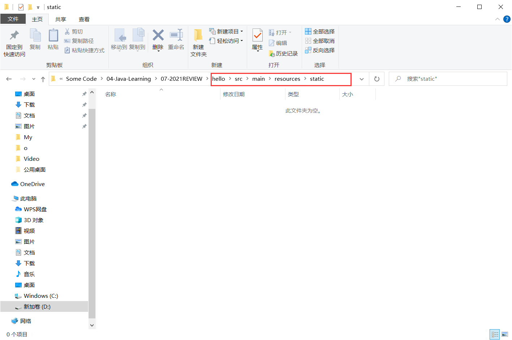This screenshot has width=512, height=340.
Task: Click the Copy To icon
Action: (x=138, y=35)
